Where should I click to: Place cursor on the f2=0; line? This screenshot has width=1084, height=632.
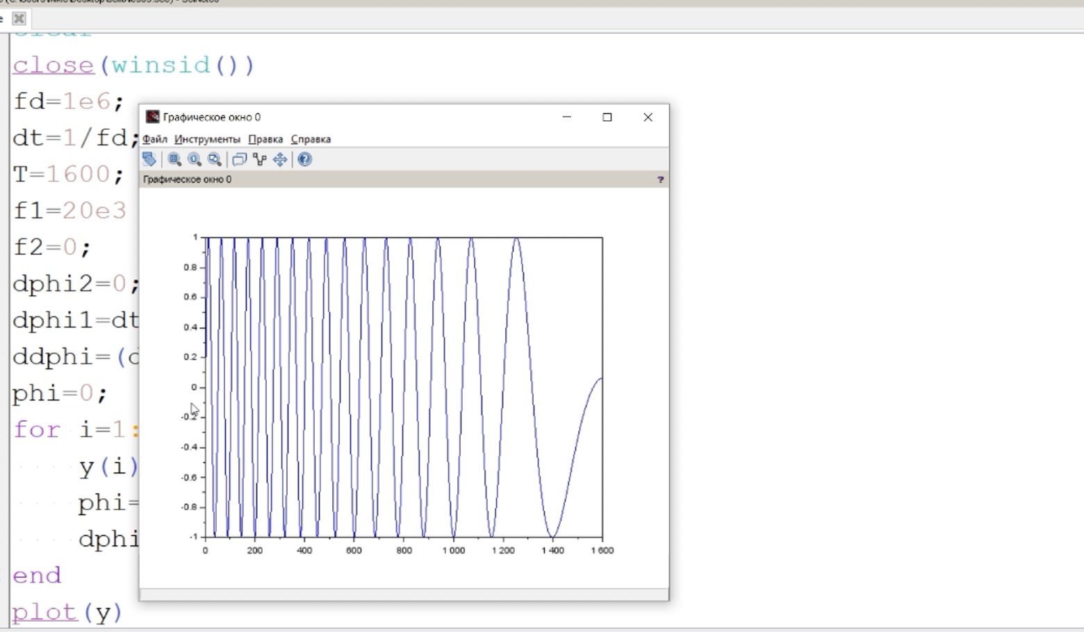coord(52,247)
